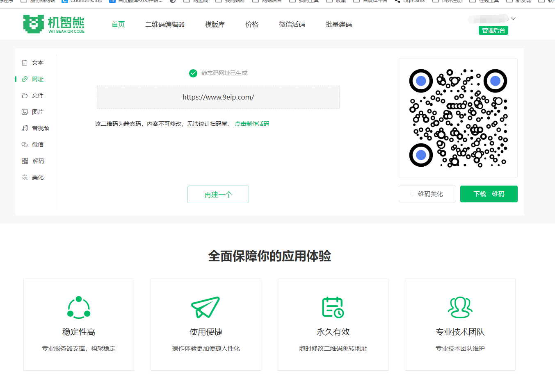Go to 模版库 template library
Screen dimensions: 555x374
(x=215, y=24)
